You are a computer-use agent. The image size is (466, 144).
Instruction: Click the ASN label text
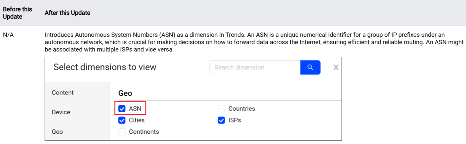point(135,109)
